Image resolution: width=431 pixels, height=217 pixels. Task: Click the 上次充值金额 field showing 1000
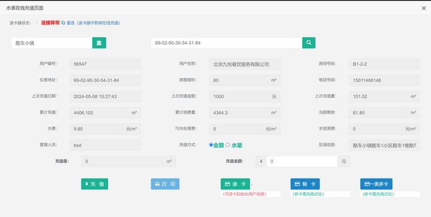click(238, 96)
